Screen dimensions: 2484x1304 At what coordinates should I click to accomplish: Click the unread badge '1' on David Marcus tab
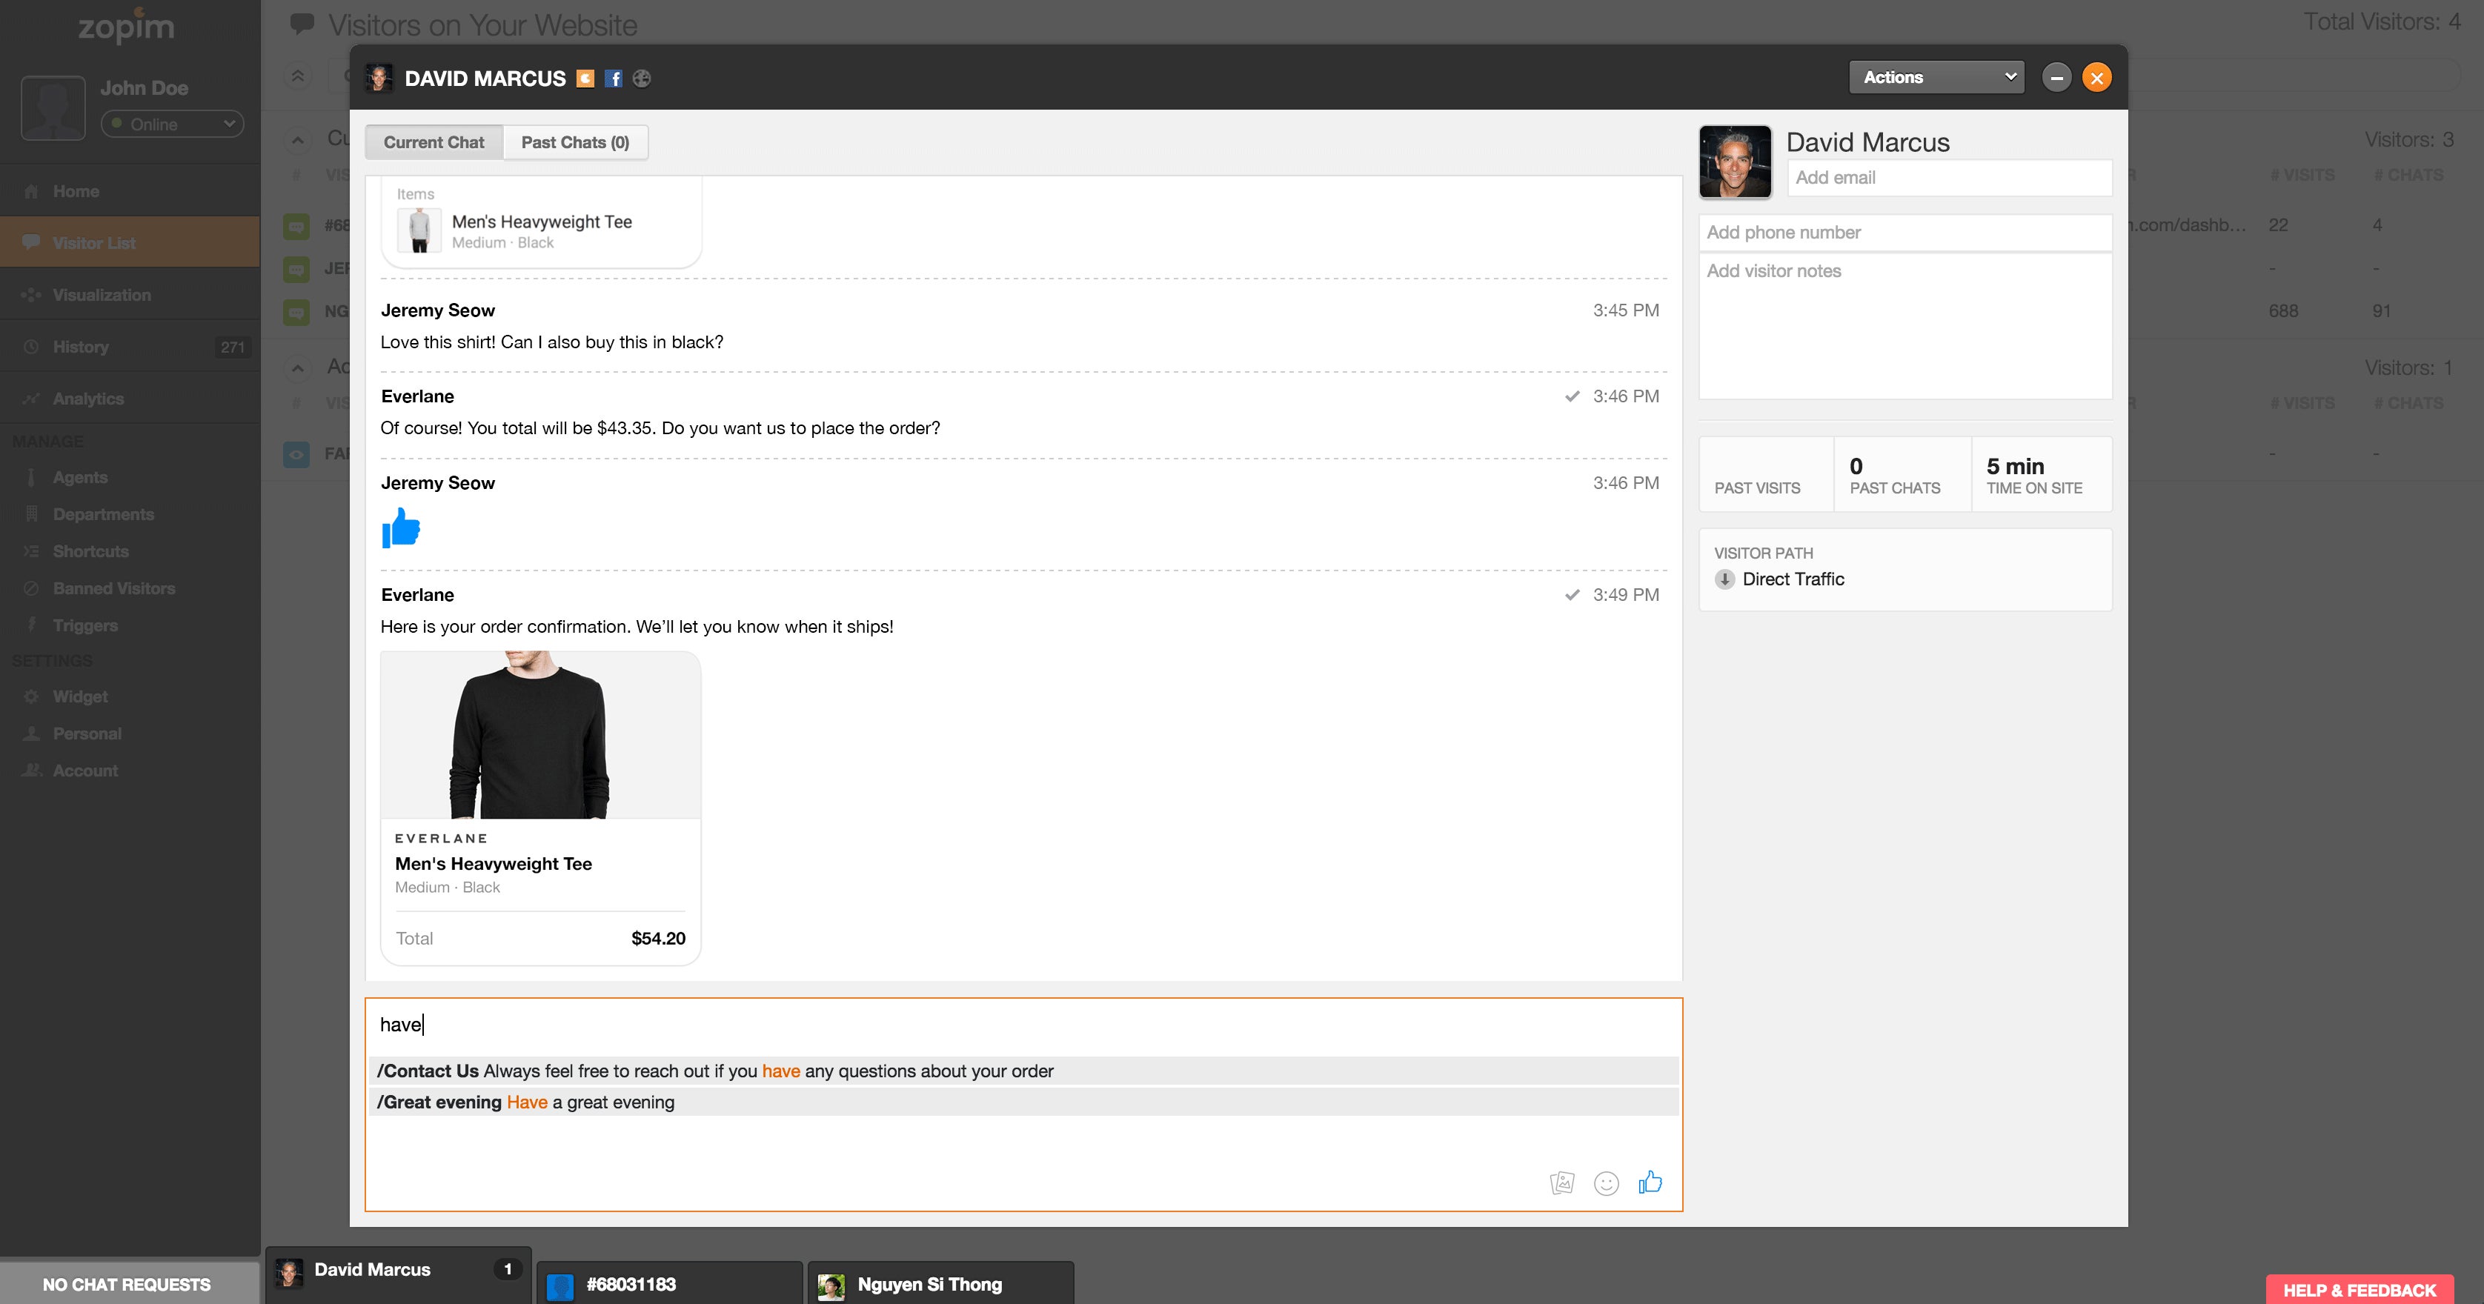click(507, 1269)
